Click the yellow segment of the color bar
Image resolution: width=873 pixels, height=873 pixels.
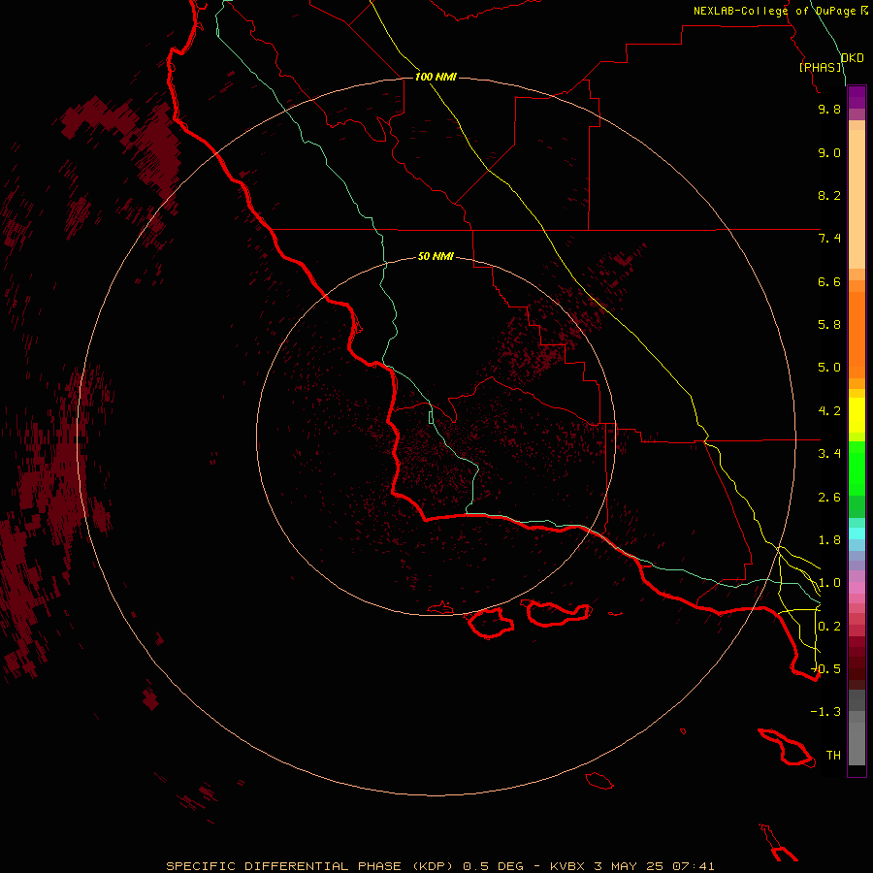pyautogui.click(x=857, y=415)
